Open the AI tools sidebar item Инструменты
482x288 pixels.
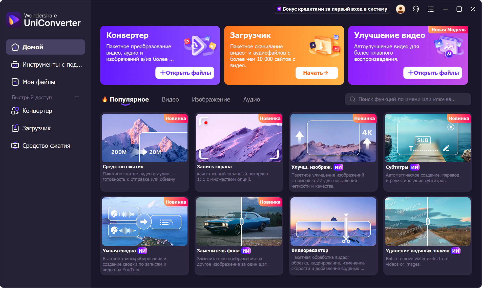(x=52, y=65)
